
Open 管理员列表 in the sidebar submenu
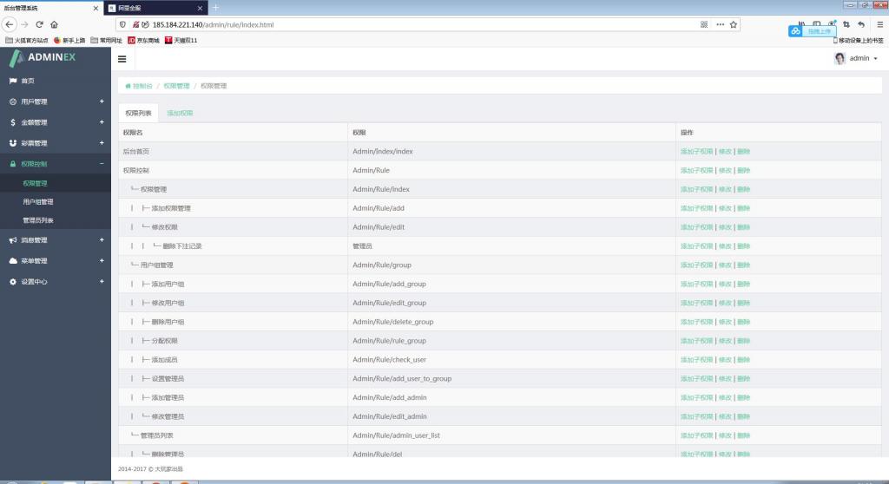38,220
